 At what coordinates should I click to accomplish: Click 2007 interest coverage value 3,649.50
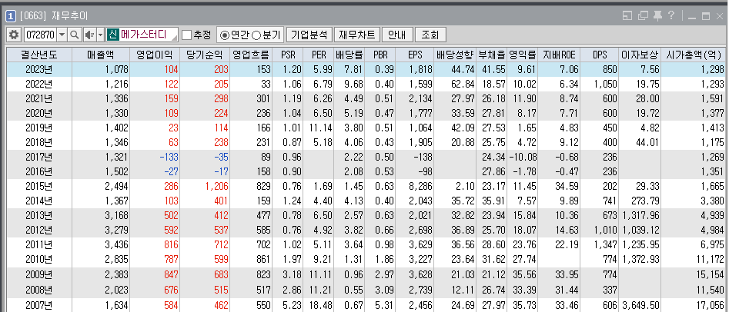click(x=640, y=306)
